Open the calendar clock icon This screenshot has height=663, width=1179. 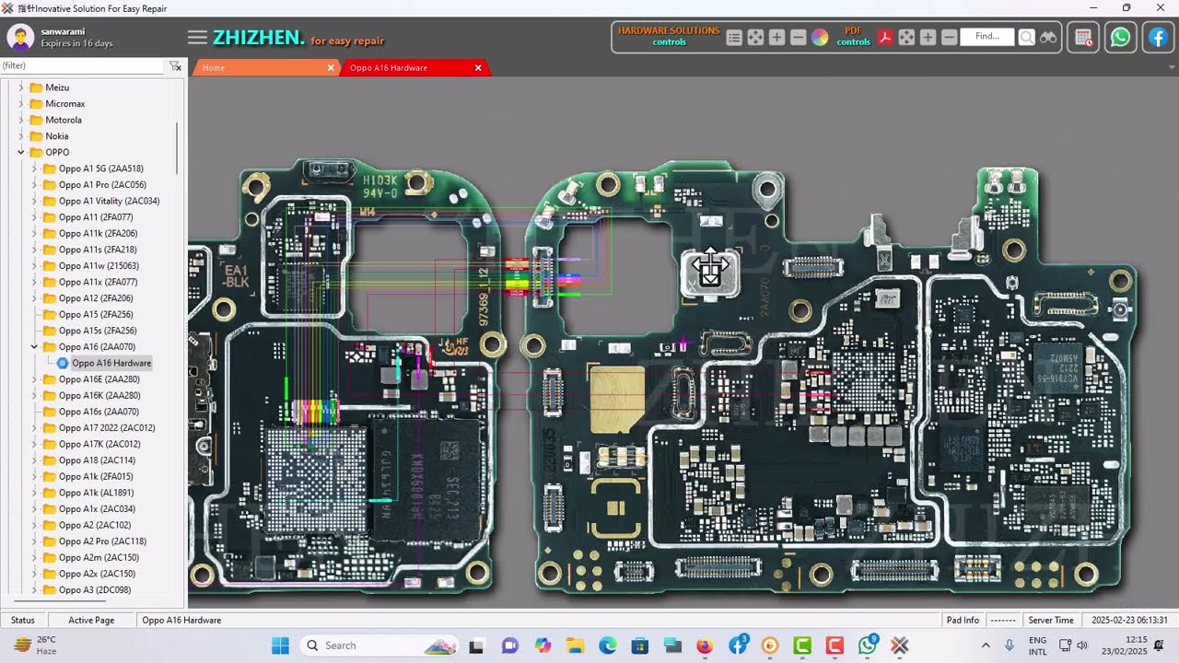[x=1083, y=38]
